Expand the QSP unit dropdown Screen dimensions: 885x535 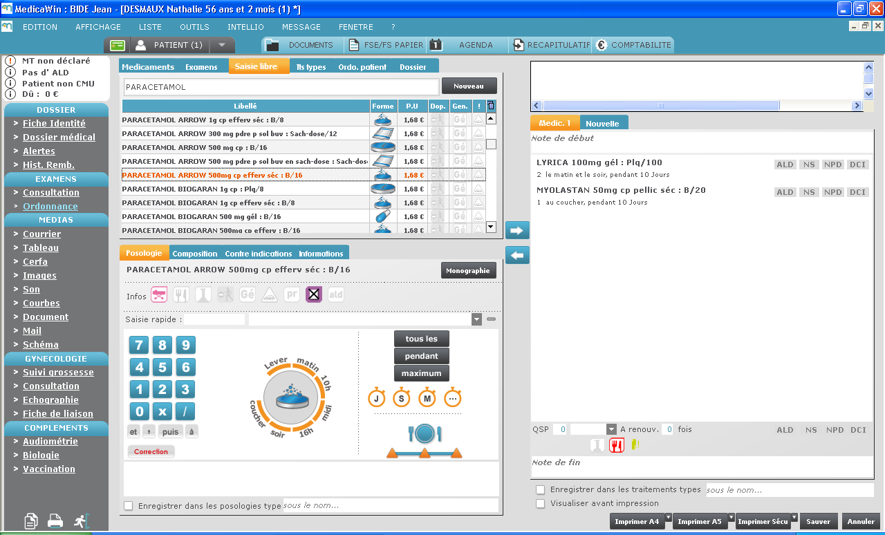tap(611, 429)
